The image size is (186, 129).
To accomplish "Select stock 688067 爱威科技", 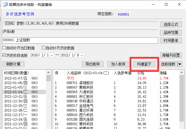I will [116, 87].
